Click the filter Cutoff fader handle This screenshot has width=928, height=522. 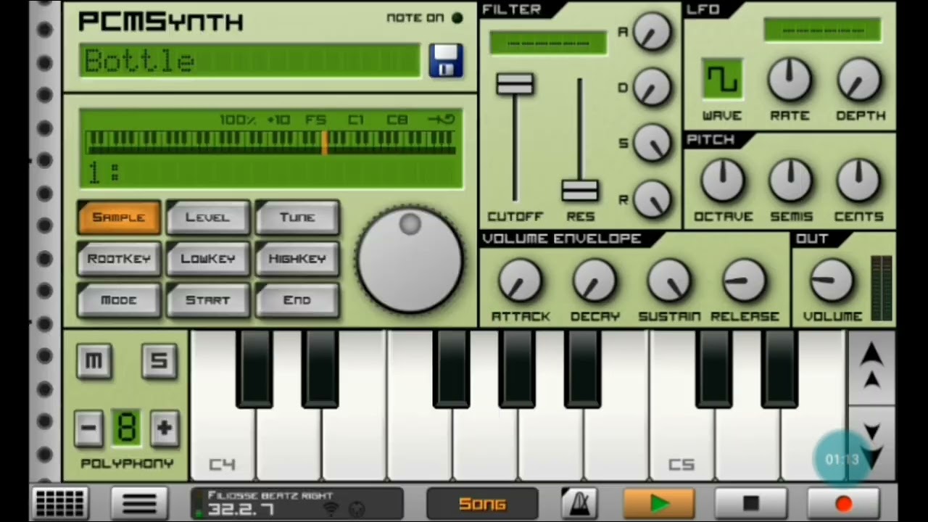(x=515, y=84)
